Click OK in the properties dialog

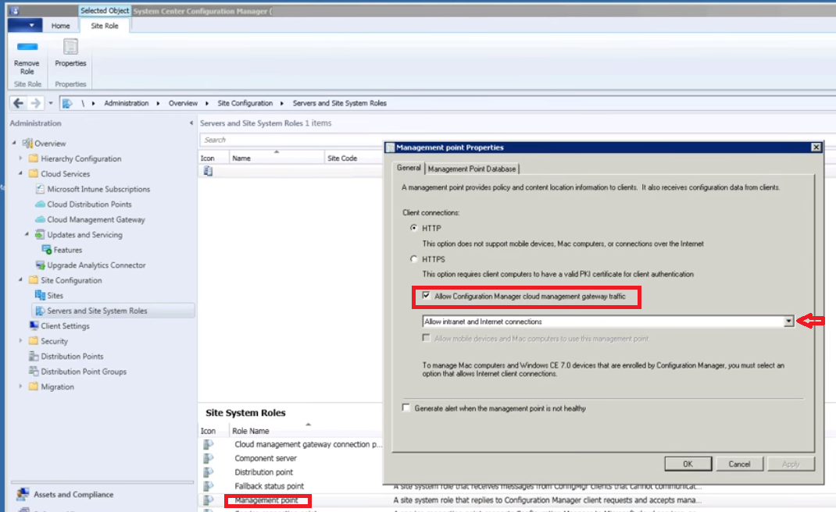pos(688,464)
